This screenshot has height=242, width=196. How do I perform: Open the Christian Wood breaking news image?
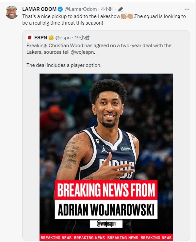point(106,157)
